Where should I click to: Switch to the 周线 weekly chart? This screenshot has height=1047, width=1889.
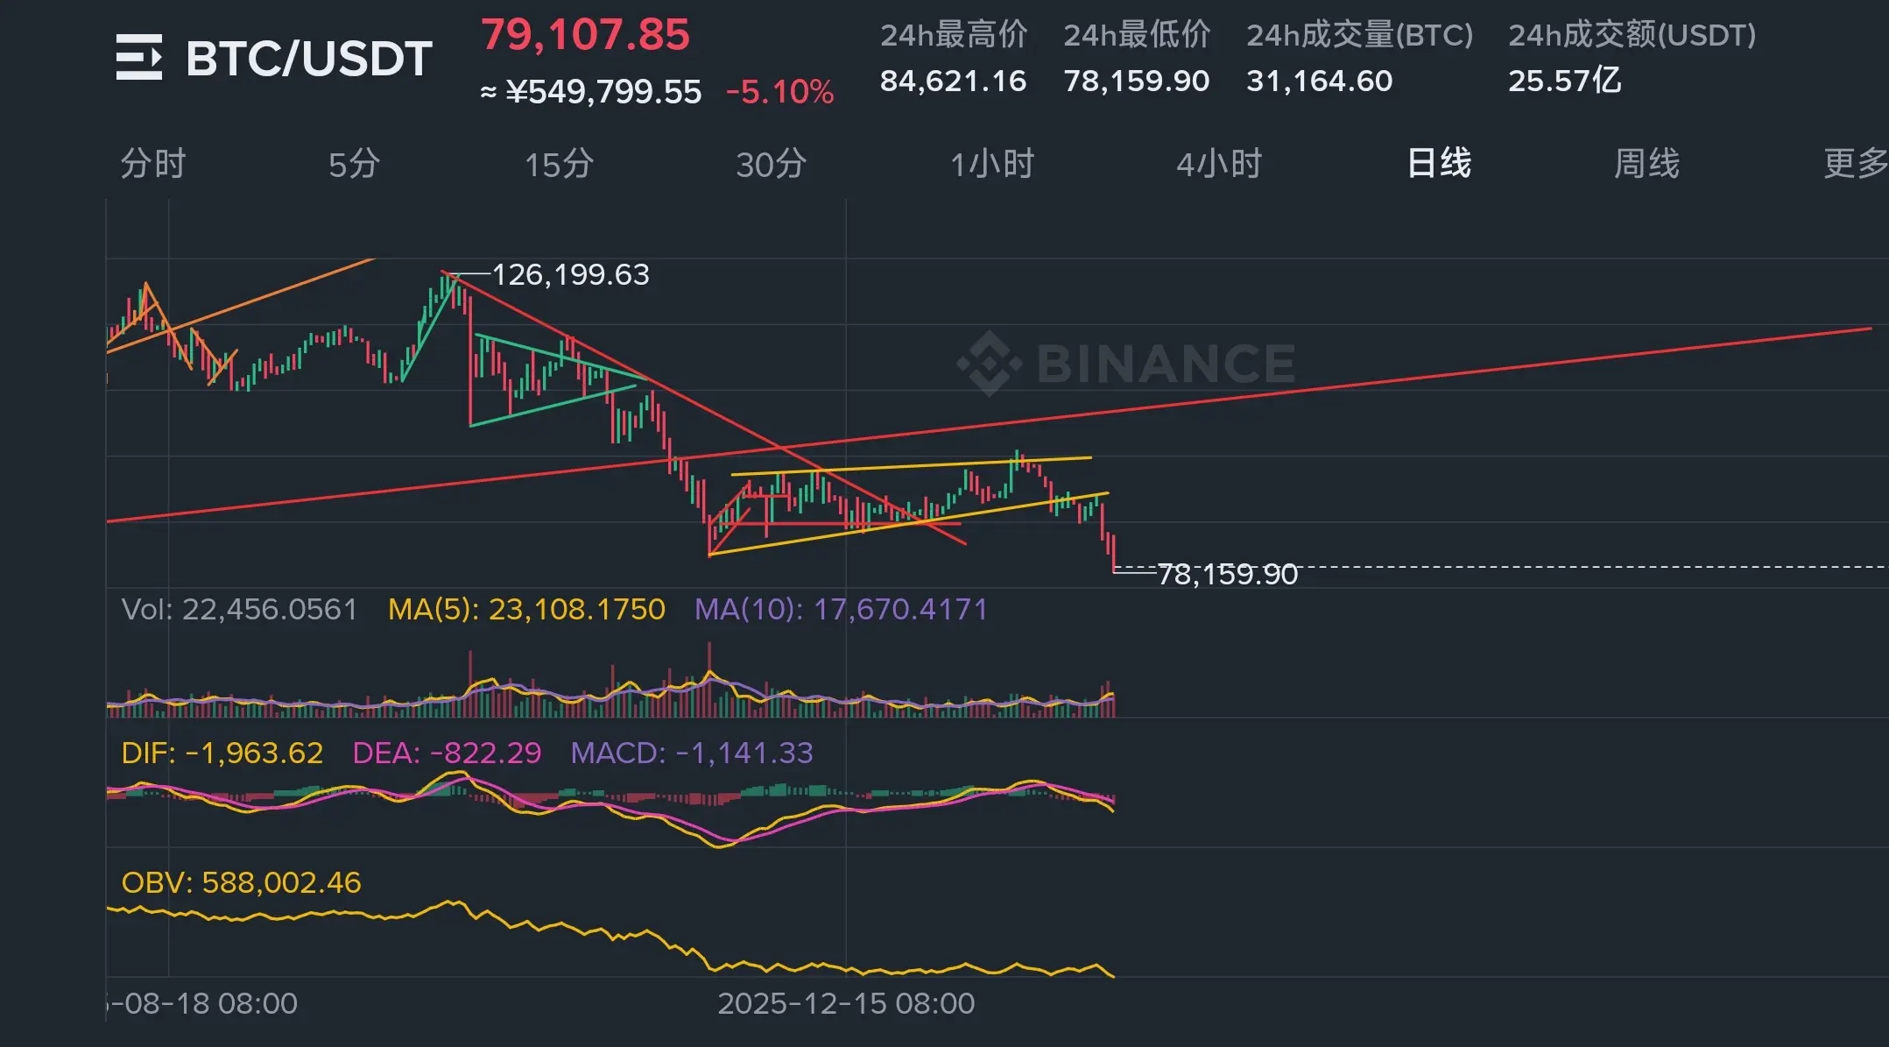click(x=1646, y=164)
